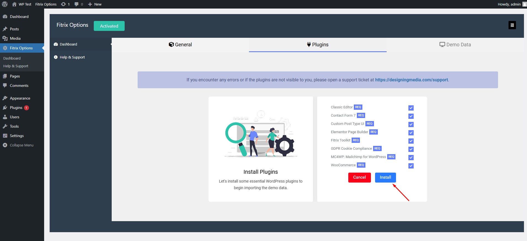This screenshot has width=527, height=241.
Task: Click the WordPress logo icon
Action: 5,4
